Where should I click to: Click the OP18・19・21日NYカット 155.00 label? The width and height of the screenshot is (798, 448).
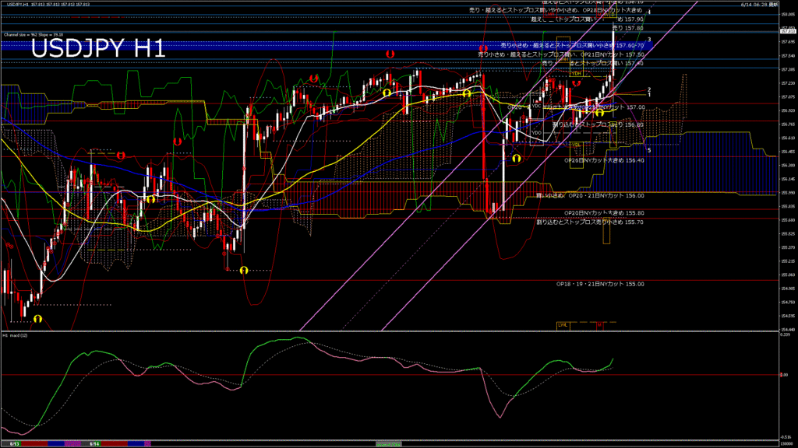point(599,284)
